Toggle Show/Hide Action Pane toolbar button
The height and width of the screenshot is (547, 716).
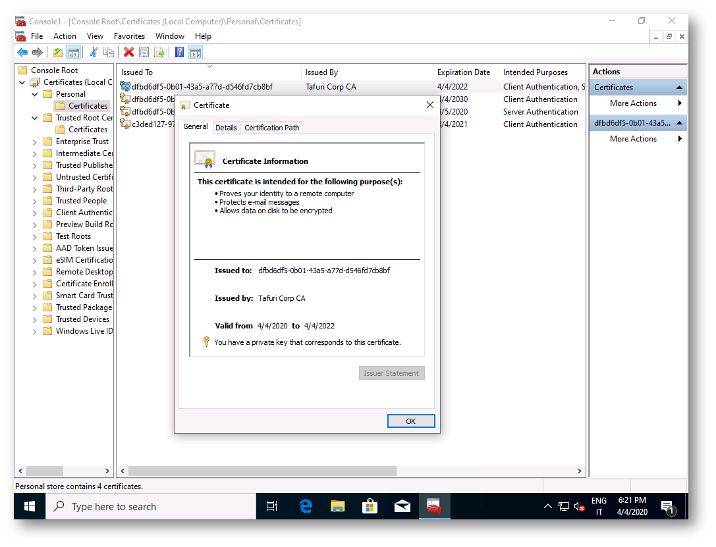click(x=195, y=53)
